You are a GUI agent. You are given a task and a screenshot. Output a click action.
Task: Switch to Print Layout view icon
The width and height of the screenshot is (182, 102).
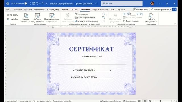[x=145, y=101]
